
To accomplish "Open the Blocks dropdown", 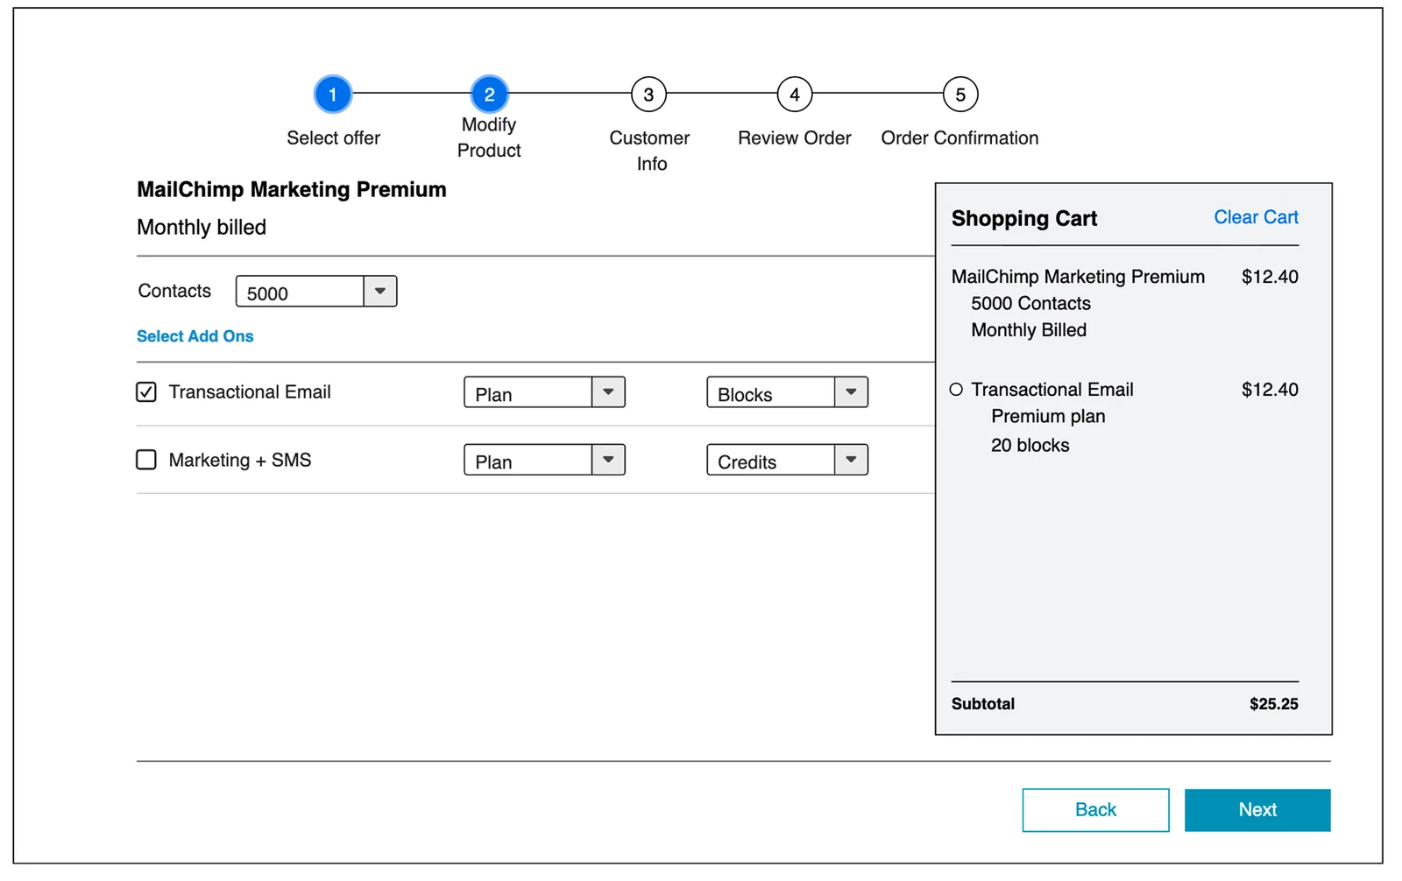I will 787,392.
